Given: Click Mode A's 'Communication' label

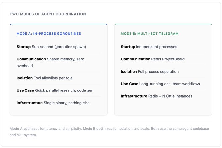Looking at the screenshot, I should (x=31, y=59).
